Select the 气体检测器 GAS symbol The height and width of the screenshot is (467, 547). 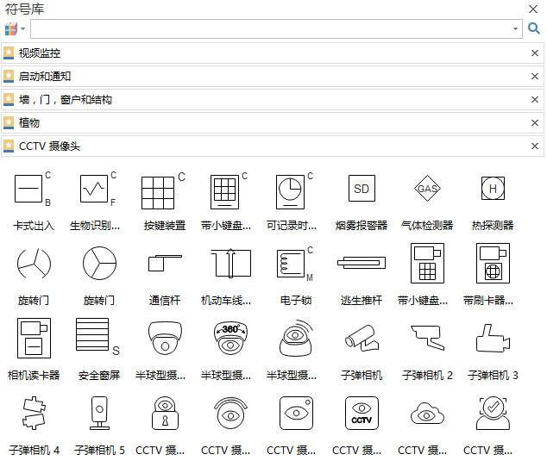click(x=427, y=189)
